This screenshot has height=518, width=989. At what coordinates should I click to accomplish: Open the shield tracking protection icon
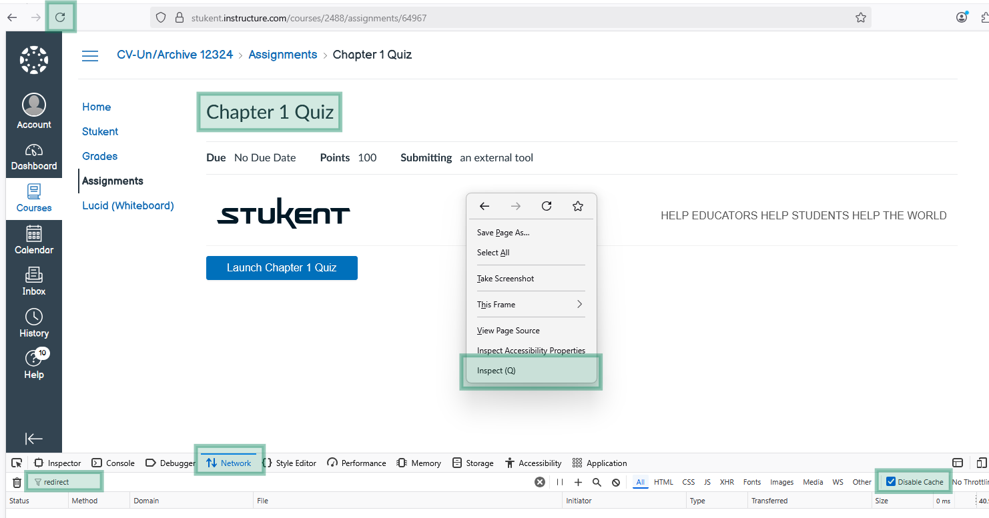tap(161, 18)
